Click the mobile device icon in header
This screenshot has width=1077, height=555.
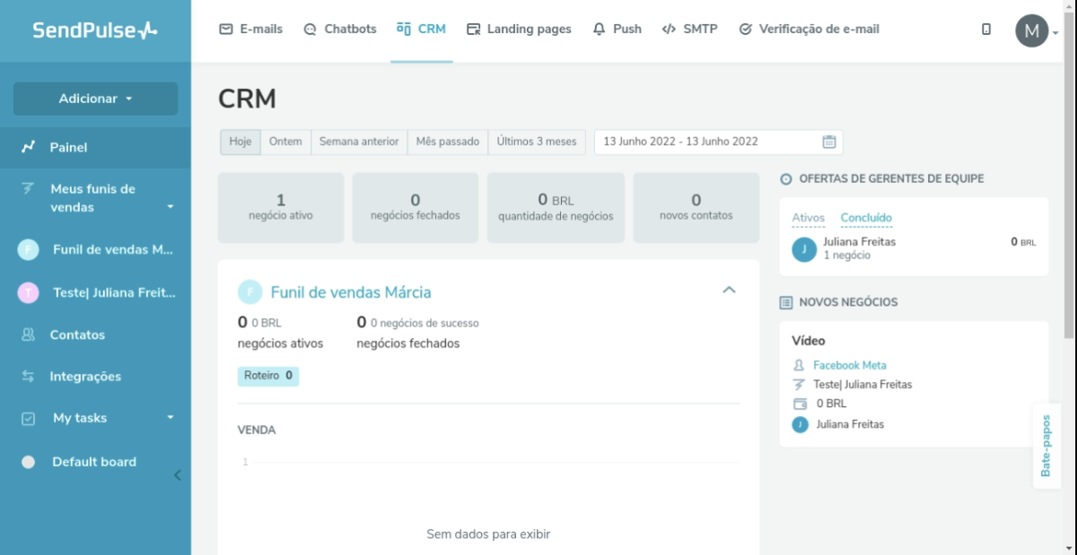tap(986, 30)
